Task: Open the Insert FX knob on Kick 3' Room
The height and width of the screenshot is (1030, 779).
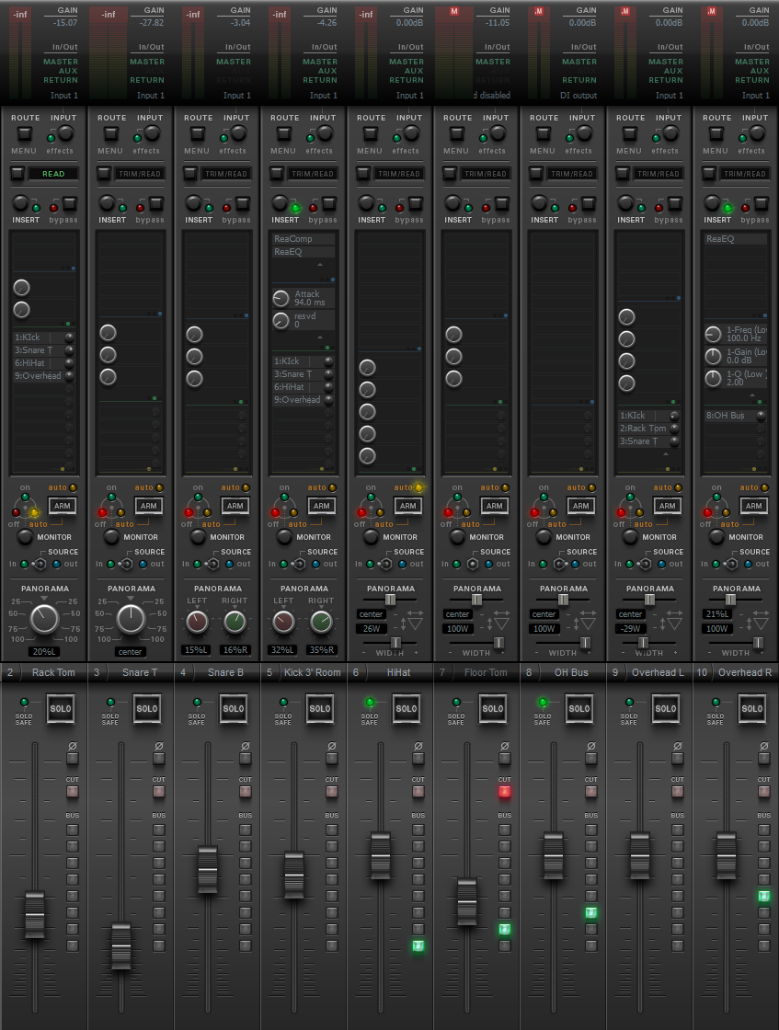Action: 281,203
